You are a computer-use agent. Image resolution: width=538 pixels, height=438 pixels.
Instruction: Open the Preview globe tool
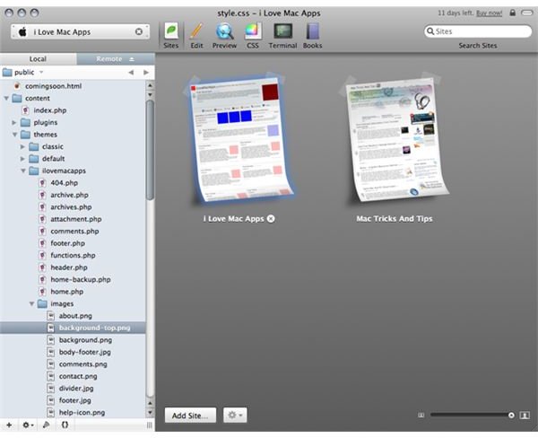[224, 36]
